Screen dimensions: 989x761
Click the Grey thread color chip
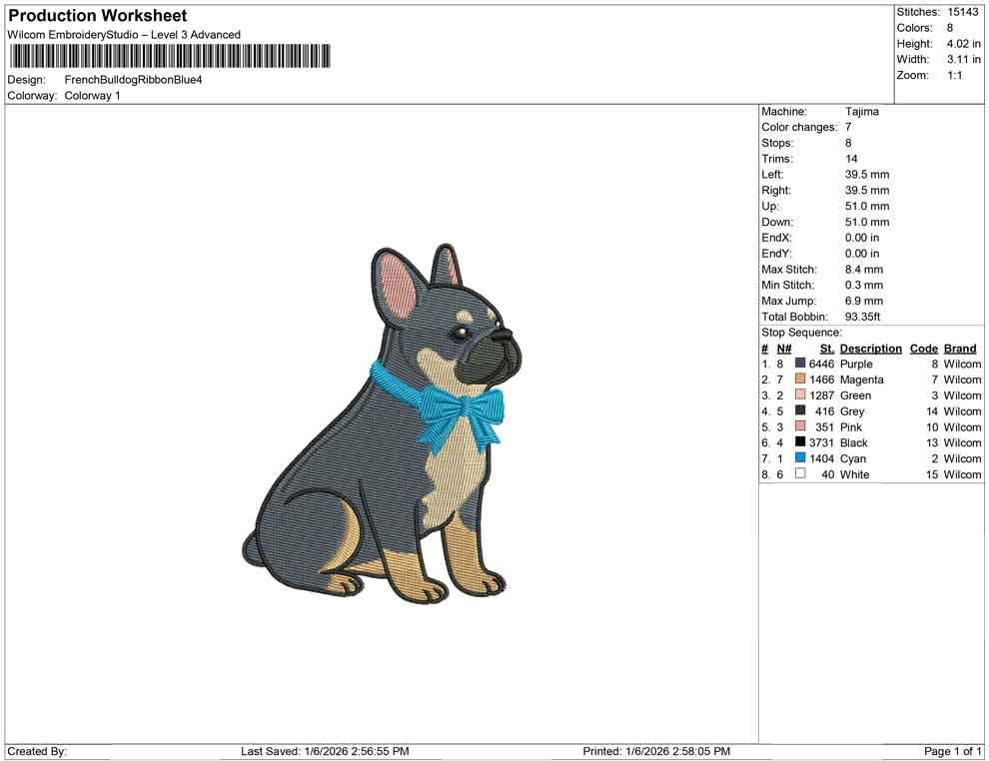coord(799,411)
